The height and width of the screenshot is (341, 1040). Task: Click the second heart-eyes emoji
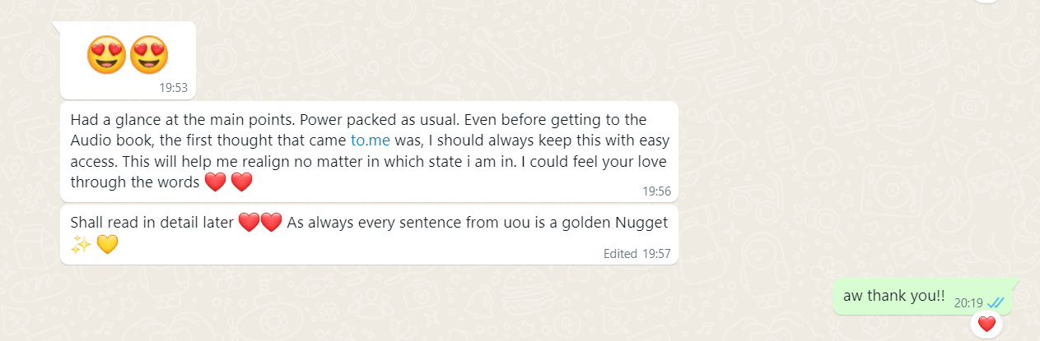149,54
